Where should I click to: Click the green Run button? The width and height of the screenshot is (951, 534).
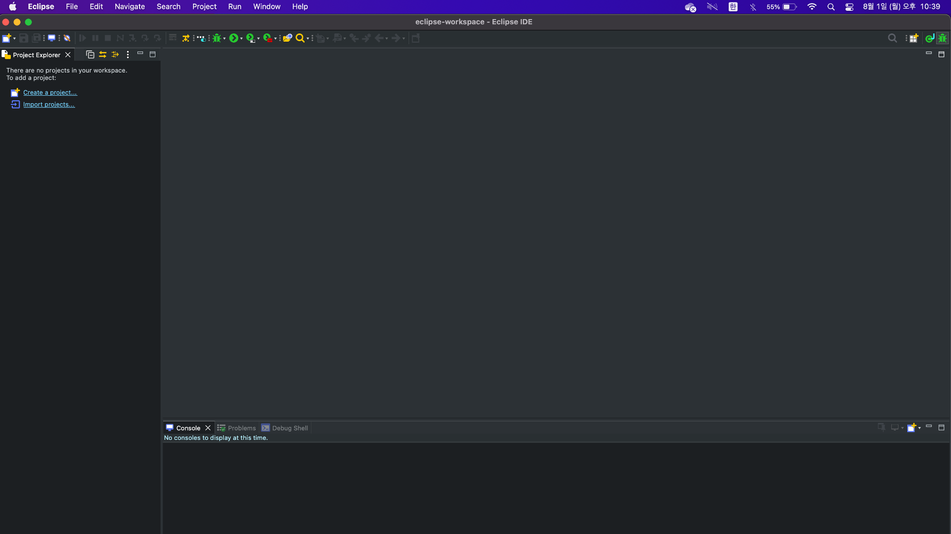(234, 38)
